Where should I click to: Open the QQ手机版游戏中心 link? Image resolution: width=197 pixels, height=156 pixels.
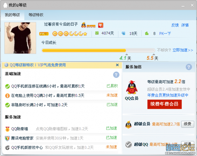[27, 147]
